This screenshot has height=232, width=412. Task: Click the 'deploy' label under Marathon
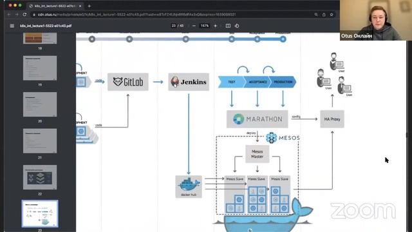click(251, 133)
